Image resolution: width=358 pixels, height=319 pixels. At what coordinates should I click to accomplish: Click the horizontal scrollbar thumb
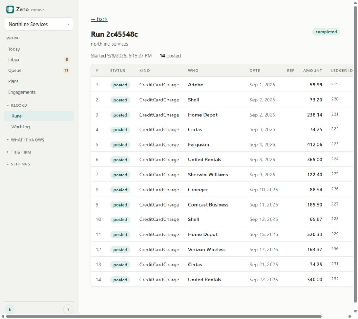click(164, 316)
